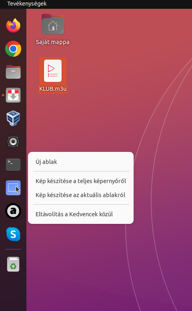Open Firefox from the dock
192x311 pixels.
13,26
